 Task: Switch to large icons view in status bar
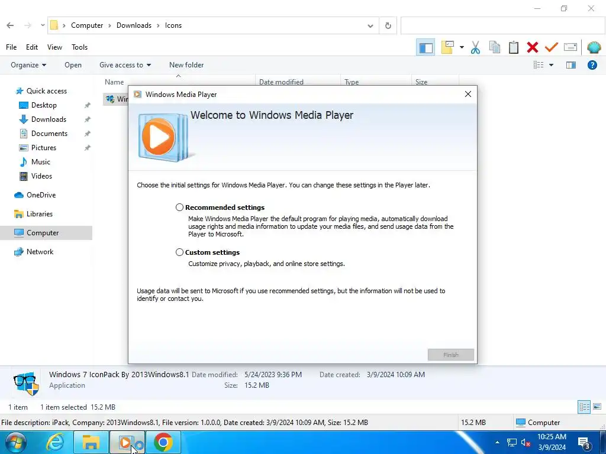pos(597,407)
